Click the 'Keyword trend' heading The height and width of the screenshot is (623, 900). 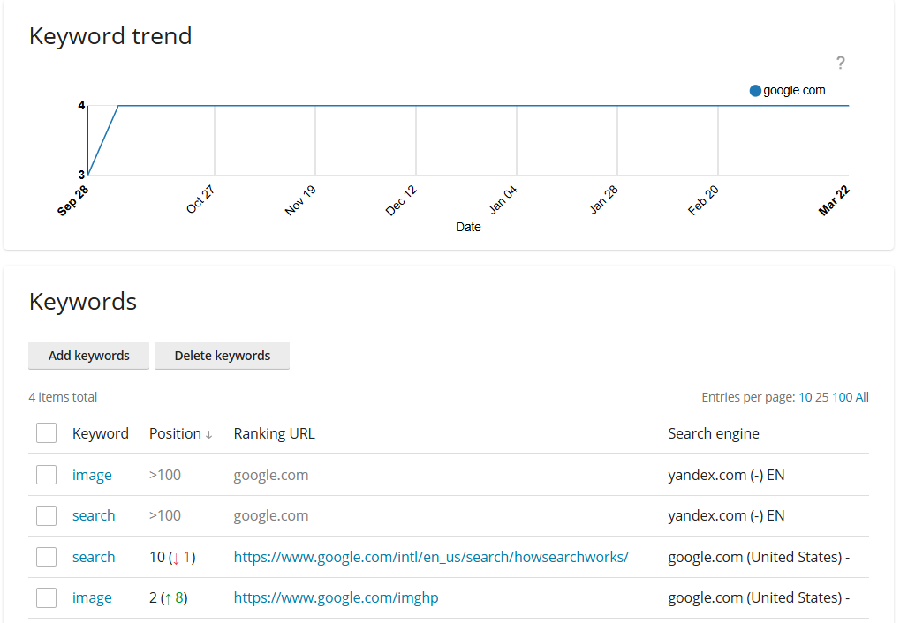click(110, 35)
